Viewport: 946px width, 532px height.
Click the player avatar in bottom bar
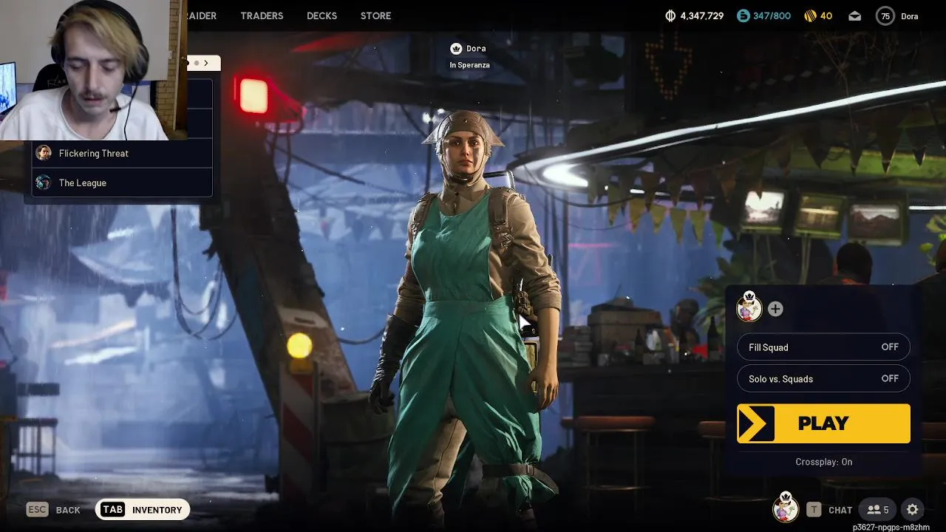click(x=785, y=508)
